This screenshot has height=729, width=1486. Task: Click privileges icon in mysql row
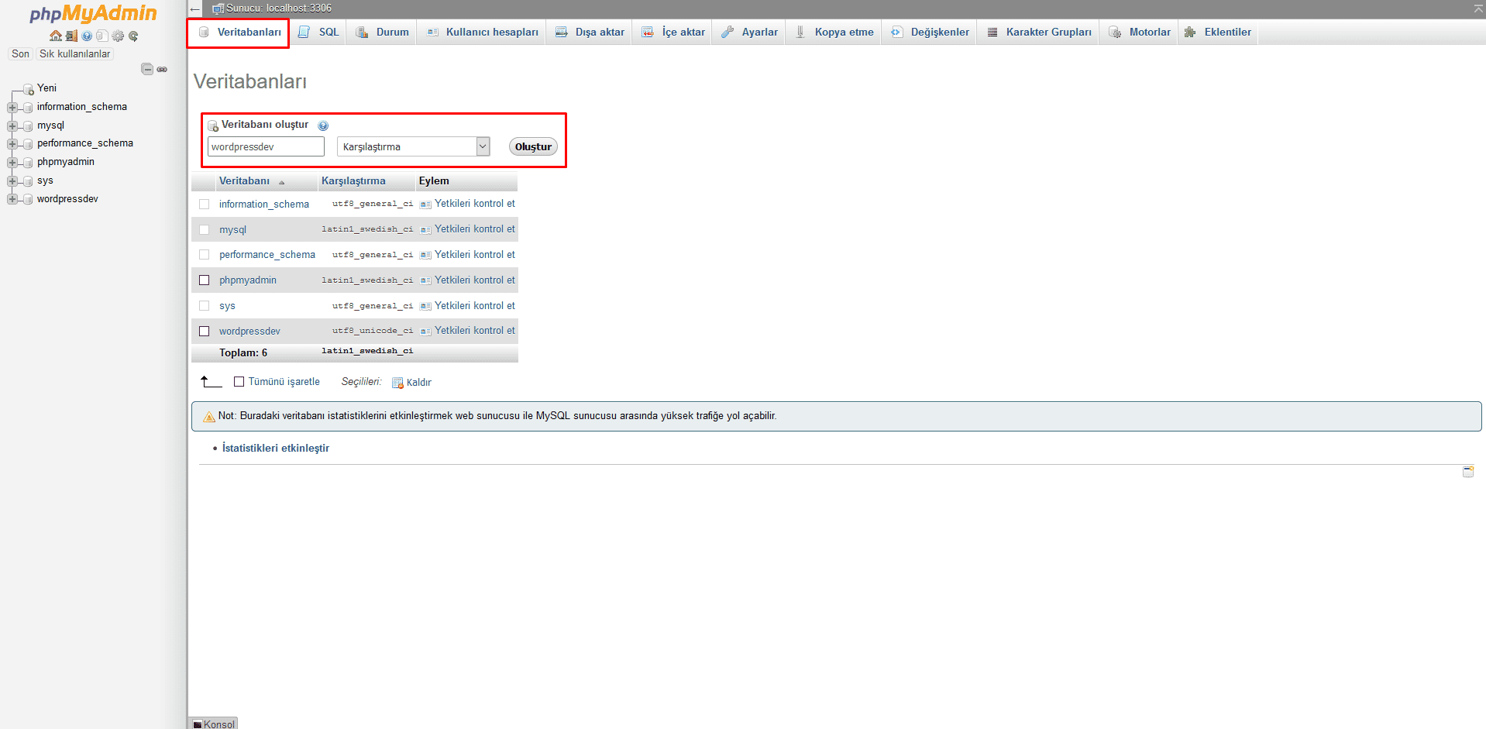tap(425, 230)
